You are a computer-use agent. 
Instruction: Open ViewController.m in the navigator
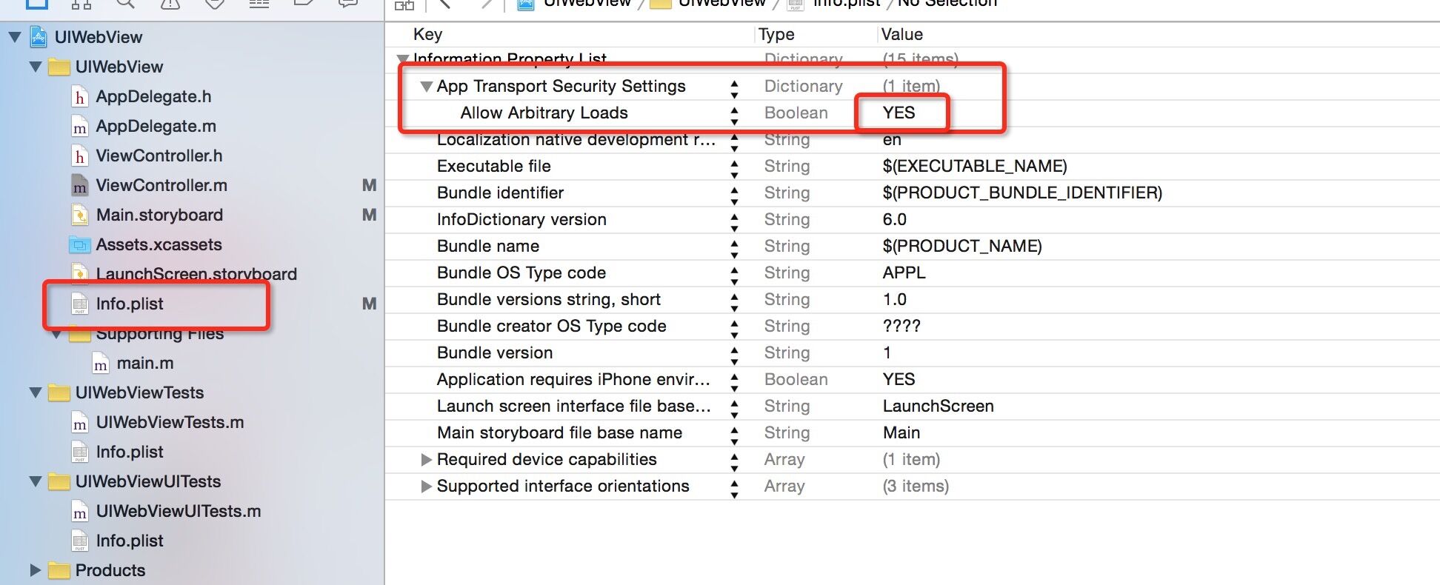(x=161, y=185)
